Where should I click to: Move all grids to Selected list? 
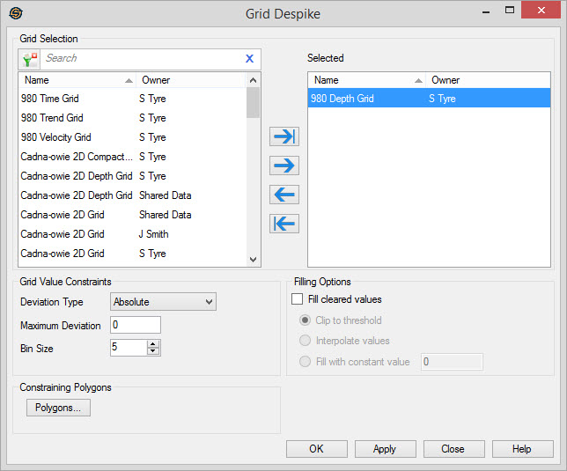pos(284,136)
